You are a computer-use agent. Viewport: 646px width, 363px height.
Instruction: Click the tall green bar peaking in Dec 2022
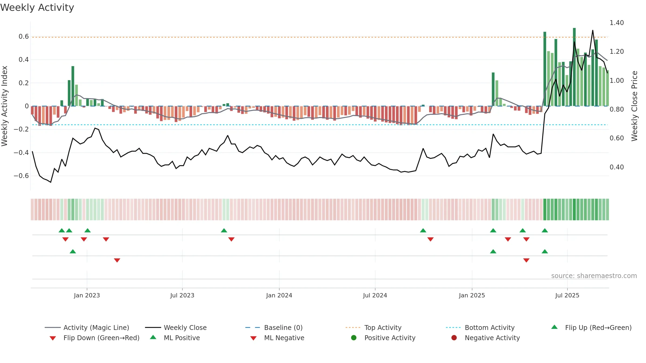[73, 86]
